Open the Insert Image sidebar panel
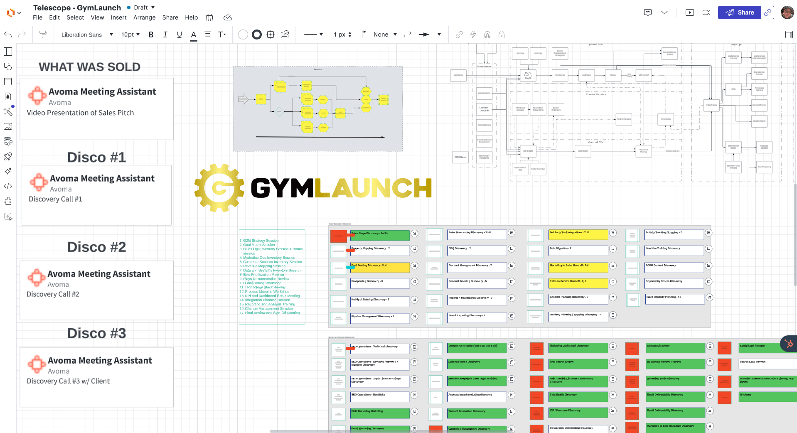Image resolution: width=797 pixels, height=433 pixels. pyautogui.click(x=8, y=126)
